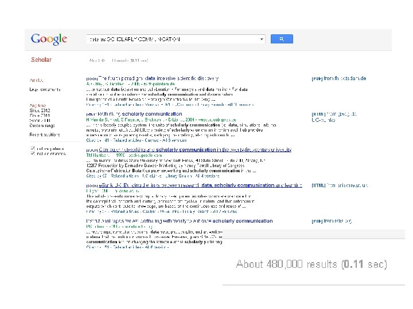Click 'Cited by' under Computer networking result

tap(96, 176)
